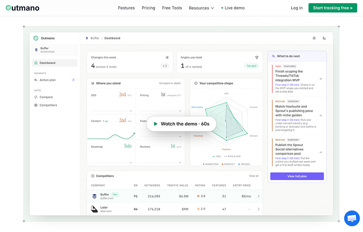Click the PRICING legend dot
Screen dimensions: 363x232
(x=239, y=164)
